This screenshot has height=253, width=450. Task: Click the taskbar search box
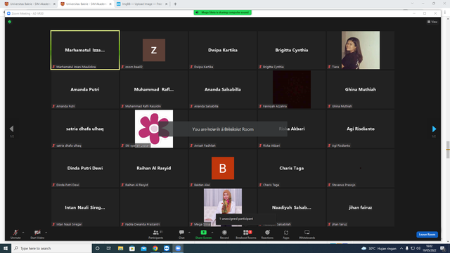pos(51,248)
